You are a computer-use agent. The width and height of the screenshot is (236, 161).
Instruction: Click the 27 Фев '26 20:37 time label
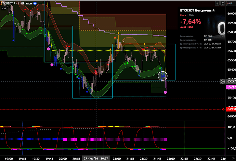96,158
